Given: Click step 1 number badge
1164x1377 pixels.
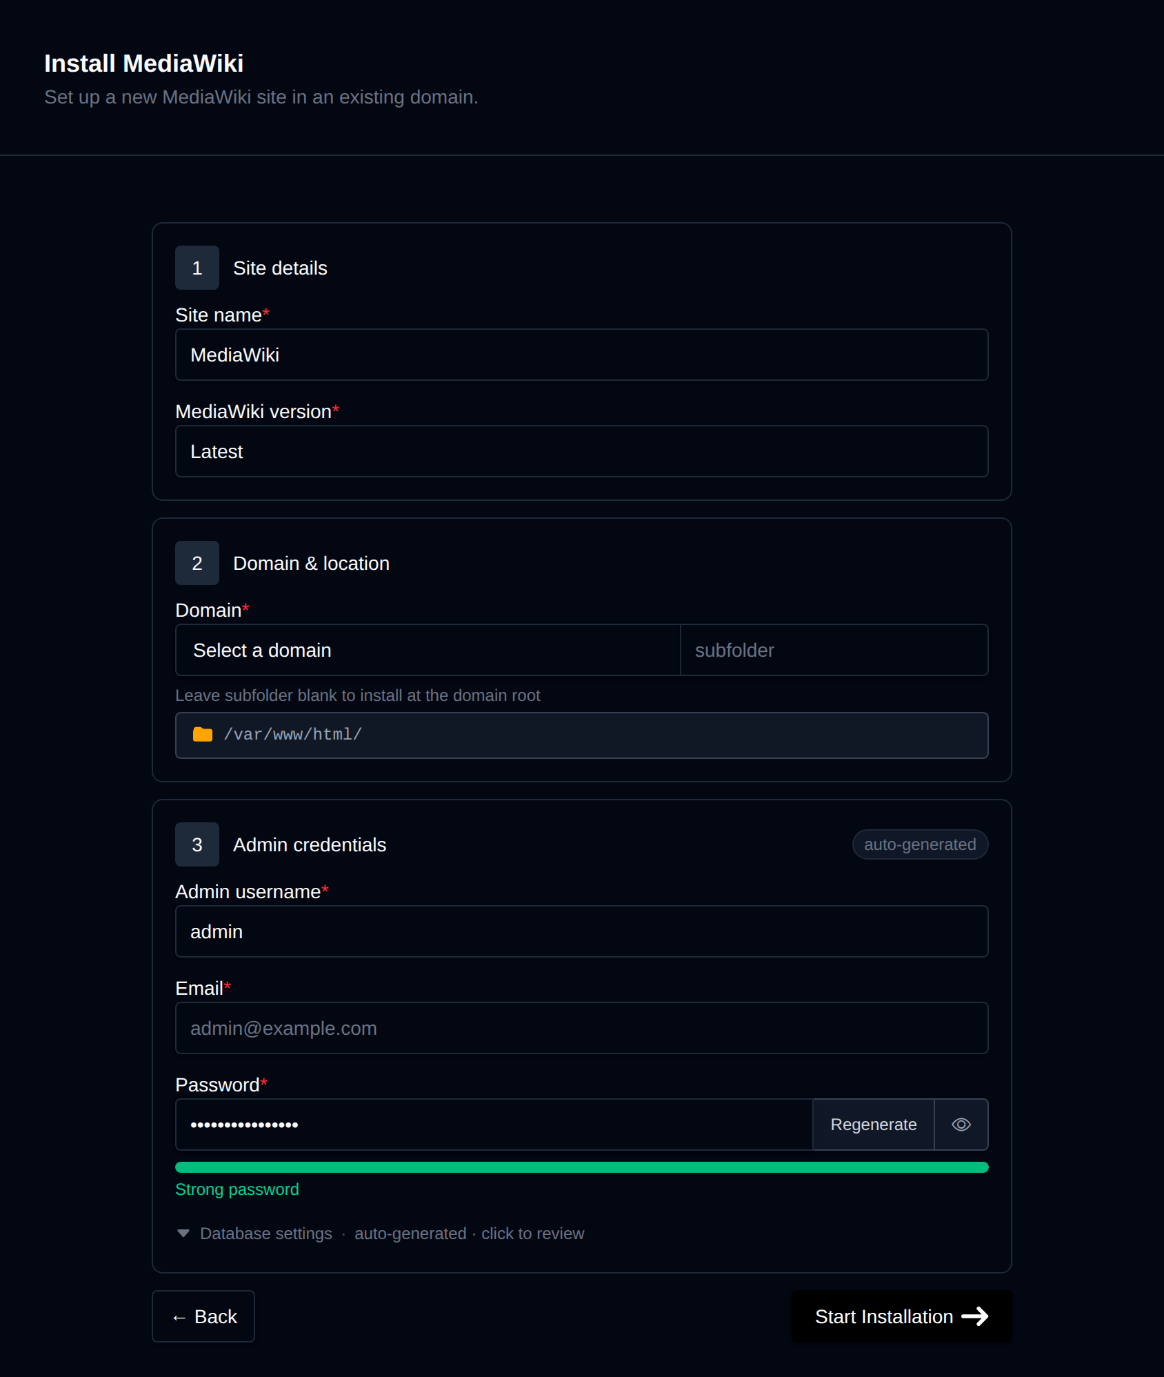Looking at the screenshot, I should point(197,268).
